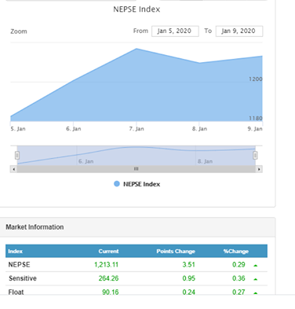The height and width of the screenshot is (309, 295).
Task: Click the navigator scrollbar left arrow
Action: coord(13,169)
